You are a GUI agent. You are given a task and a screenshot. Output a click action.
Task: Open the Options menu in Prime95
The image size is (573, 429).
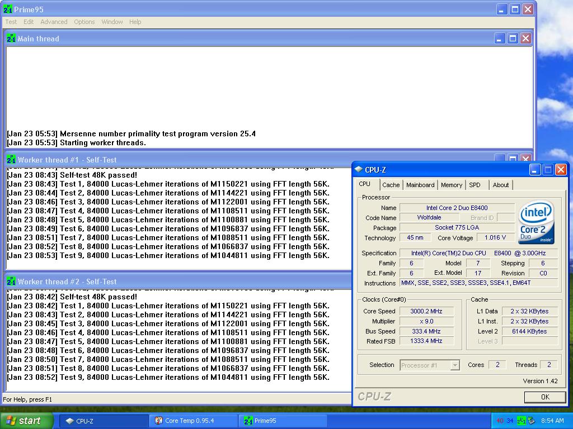84,22
